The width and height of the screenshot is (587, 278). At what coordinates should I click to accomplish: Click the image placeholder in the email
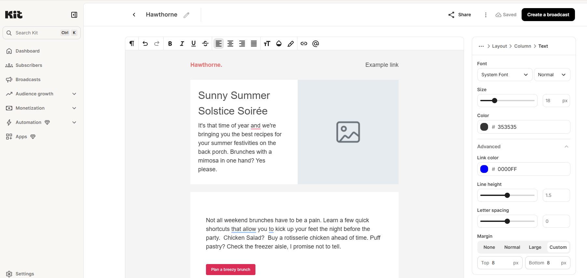348,132
